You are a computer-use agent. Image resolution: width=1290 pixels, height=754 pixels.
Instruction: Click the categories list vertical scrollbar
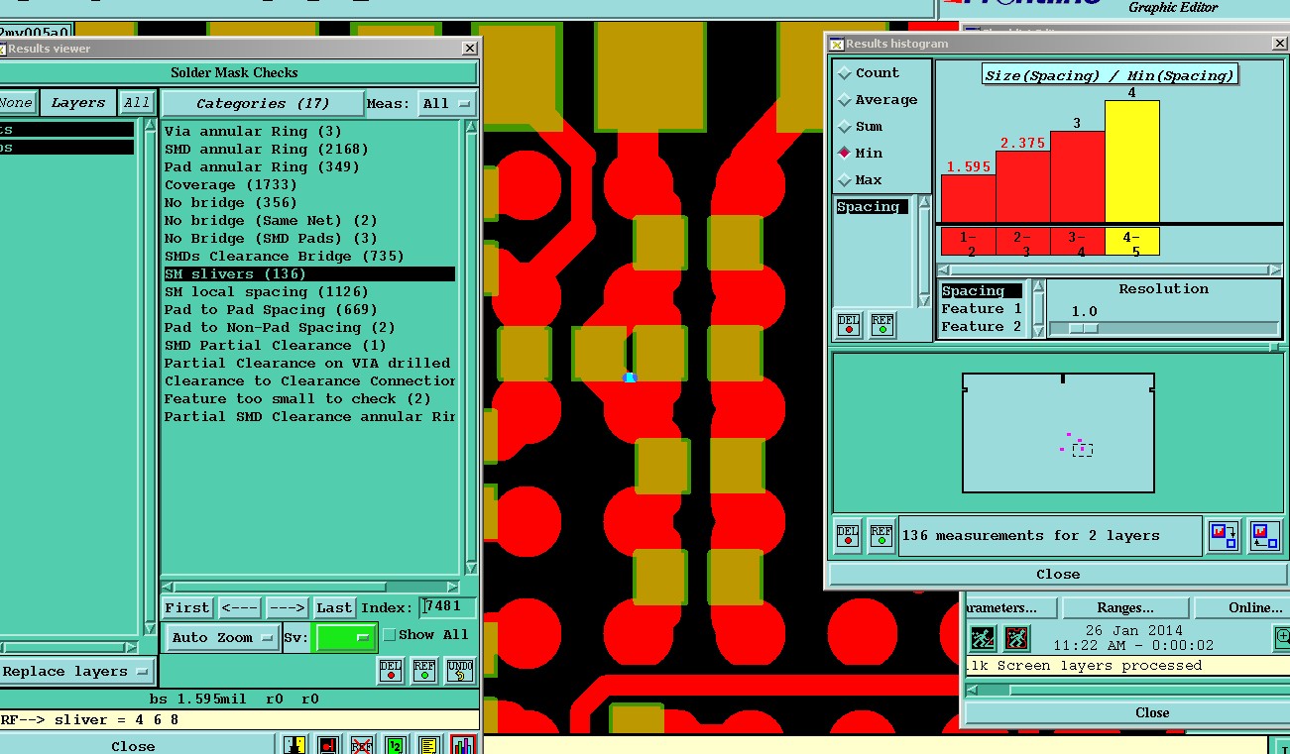coord(470,347)
